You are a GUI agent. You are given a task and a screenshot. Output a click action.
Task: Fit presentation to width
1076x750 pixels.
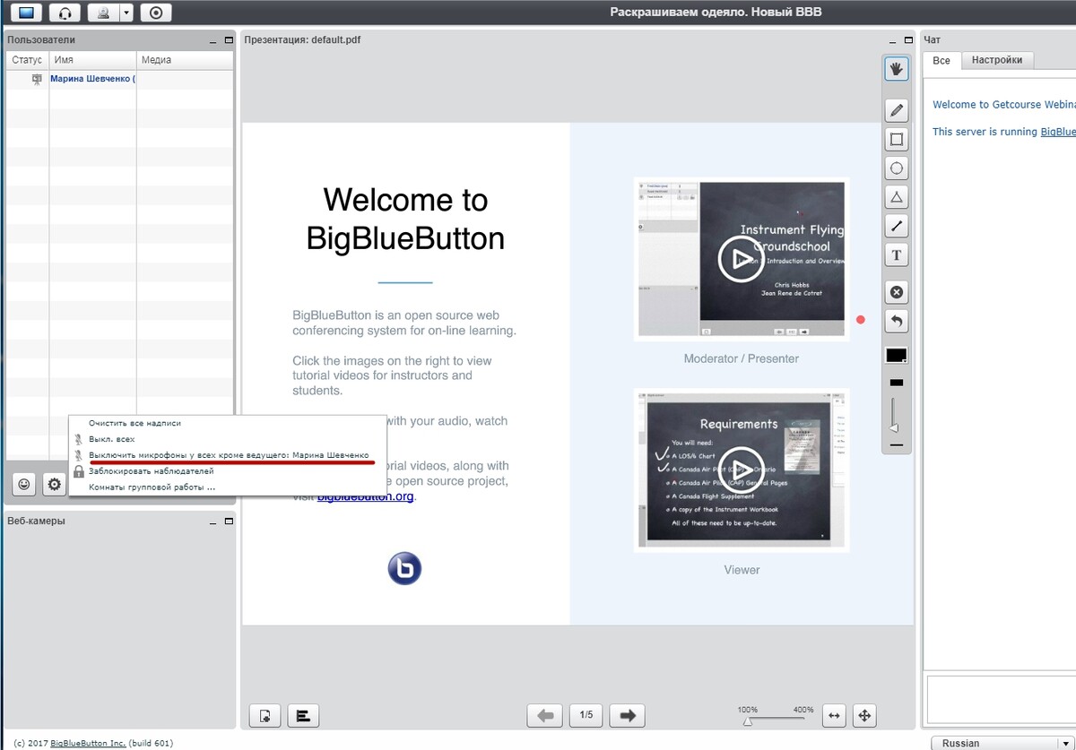[x=834, y=715]
